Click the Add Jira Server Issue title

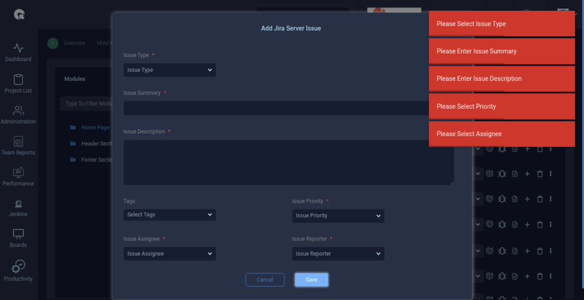[291, 28]
